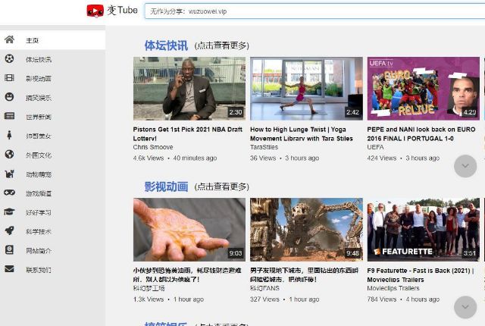Click the newspaper icon for 世界新闻

9,116
